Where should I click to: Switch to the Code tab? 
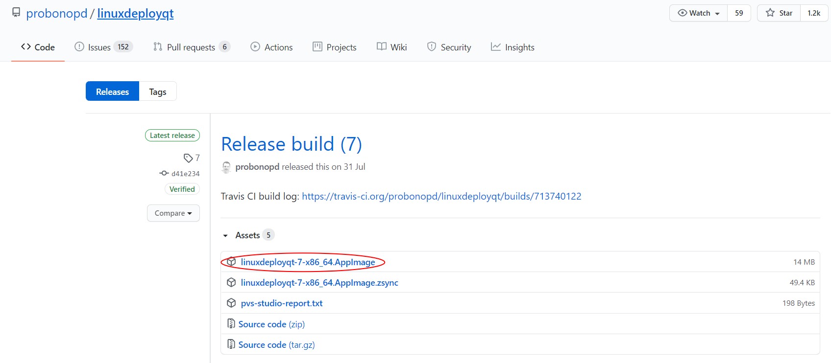point(38,47)
